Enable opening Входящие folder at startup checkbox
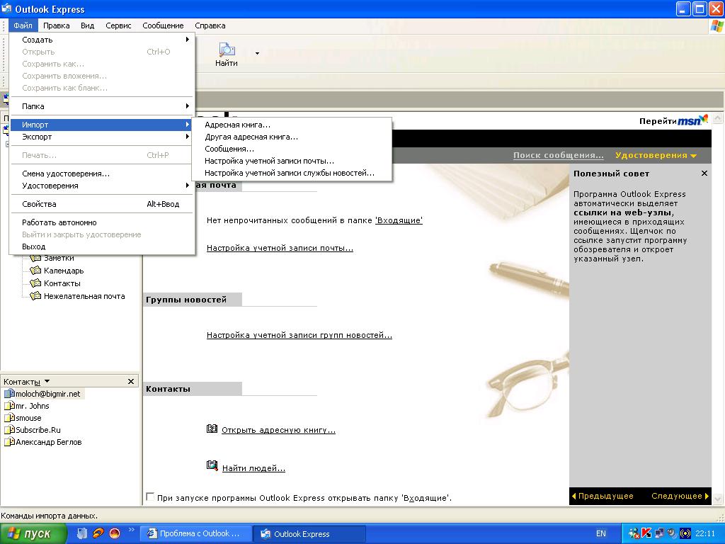This screenshot has height=544, width=725. (x=150, y=497)
